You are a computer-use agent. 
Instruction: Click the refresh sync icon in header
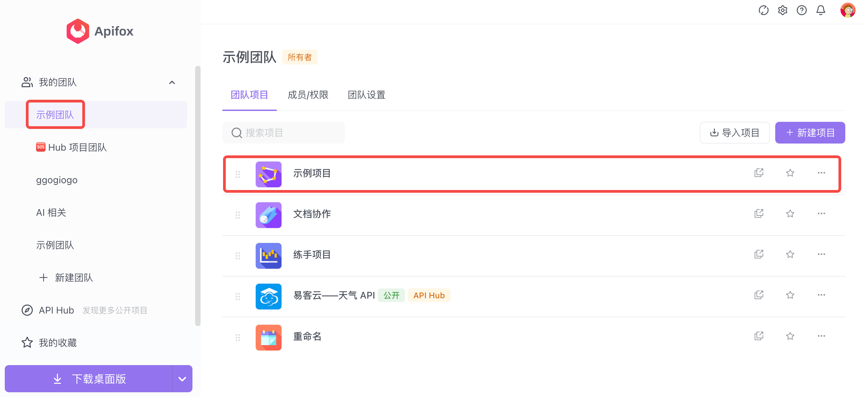pyautogui.click(x=763, y=11)
